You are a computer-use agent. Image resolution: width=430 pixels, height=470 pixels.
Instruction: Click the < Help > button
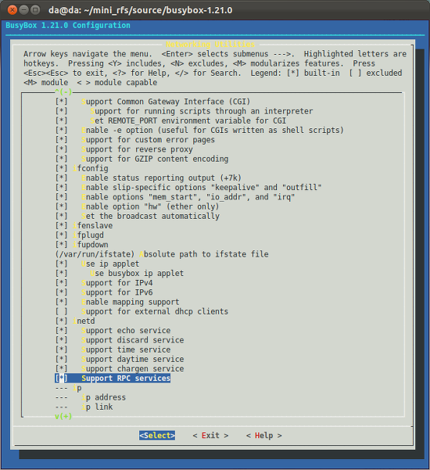click(264, 436)
